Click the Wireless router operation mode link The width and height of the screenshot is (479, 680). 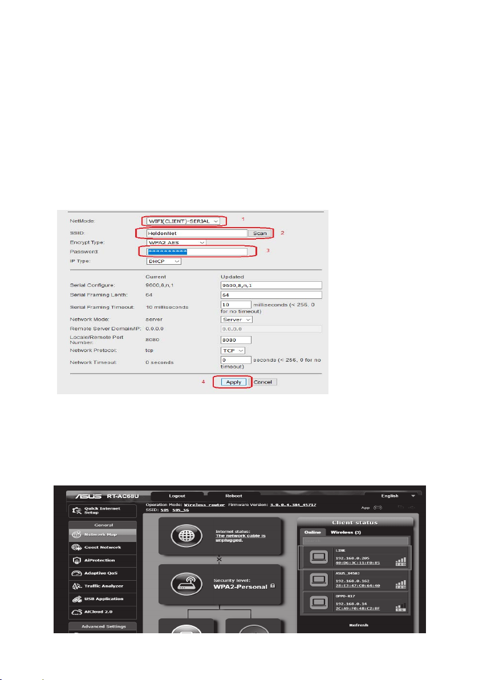click(x=204, y=505)
